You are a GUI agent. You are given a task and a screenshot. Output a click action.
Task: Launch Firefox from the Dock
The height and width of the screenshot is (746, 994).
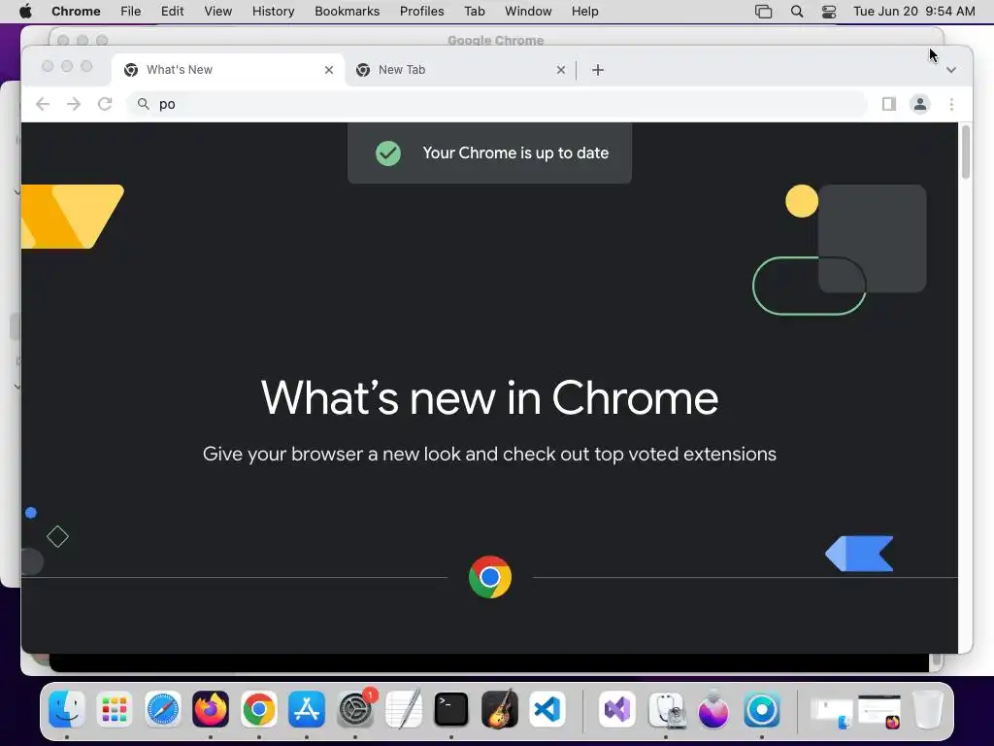coord(211,709)
